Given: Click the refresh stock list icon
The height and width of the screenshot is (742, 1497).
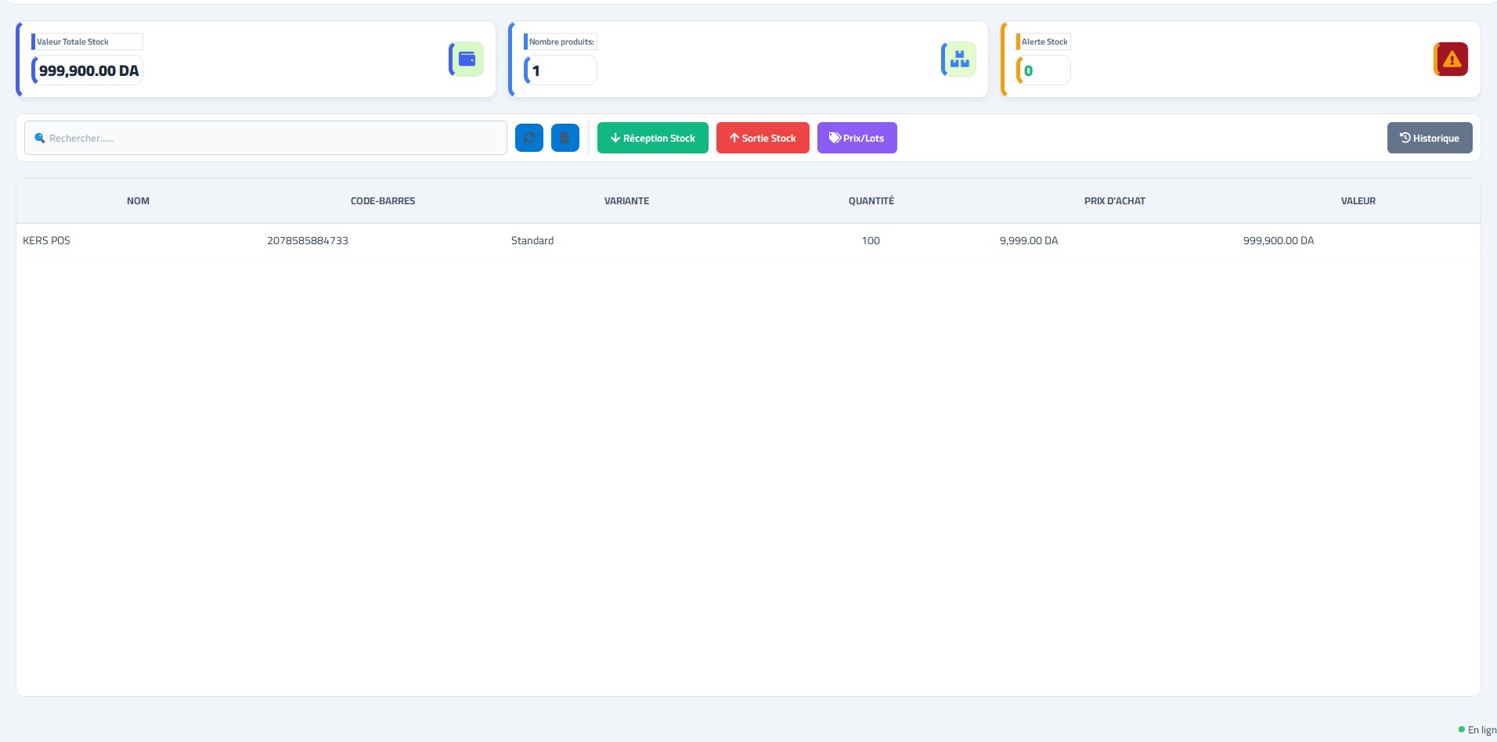Looking at the screenshot, I should pos(529,138).
